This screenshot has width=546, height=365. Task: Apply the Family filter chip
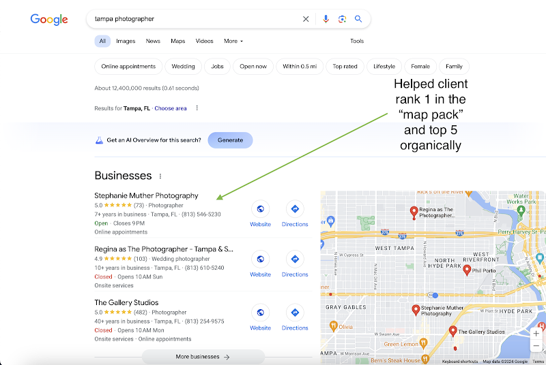[x=454, y=66]
